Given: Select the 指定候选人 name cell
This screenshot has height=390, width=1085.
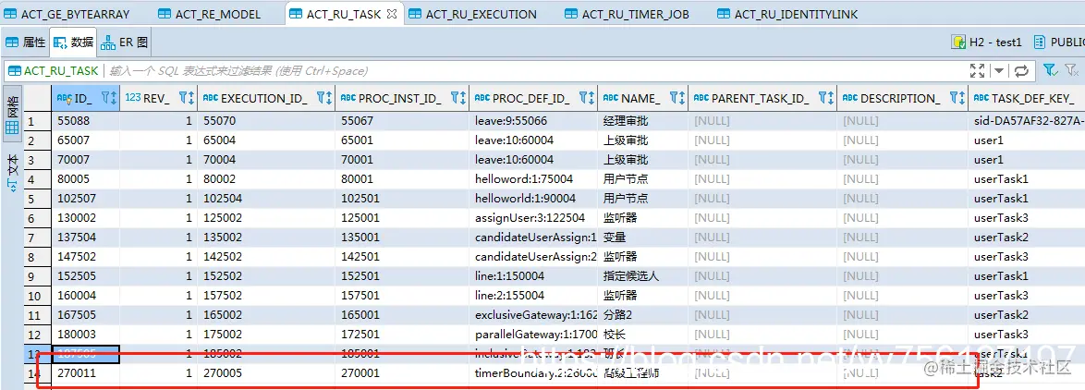Looking at the screenshot, I should pyautogui.click(x=643, y=276).
